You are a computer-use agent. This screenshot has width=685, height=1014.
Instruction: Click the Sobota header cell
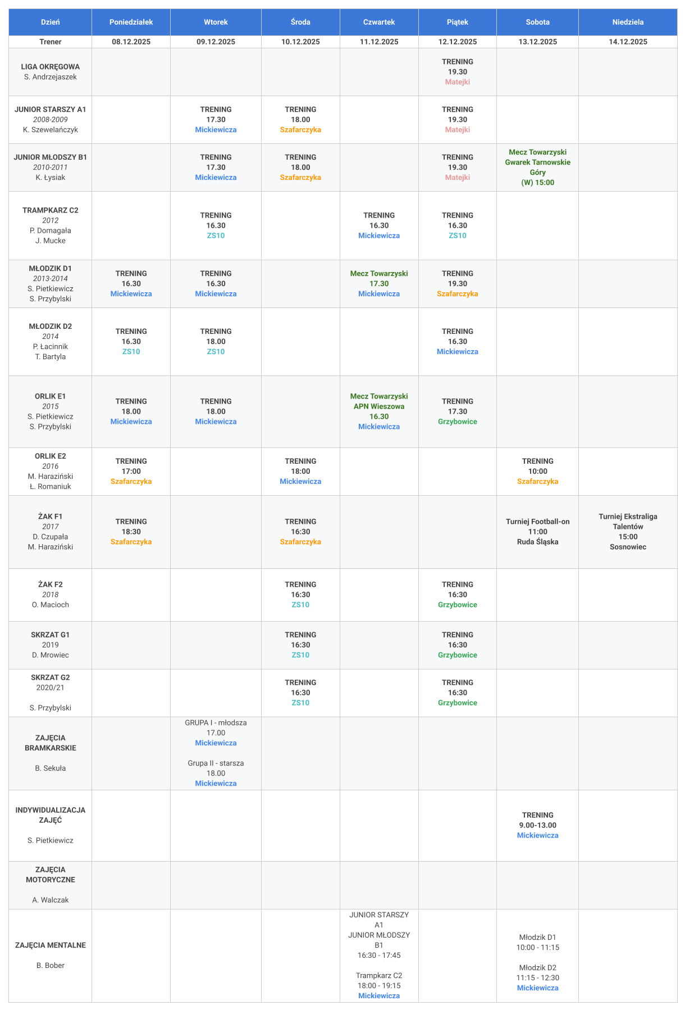click(537, 22)
